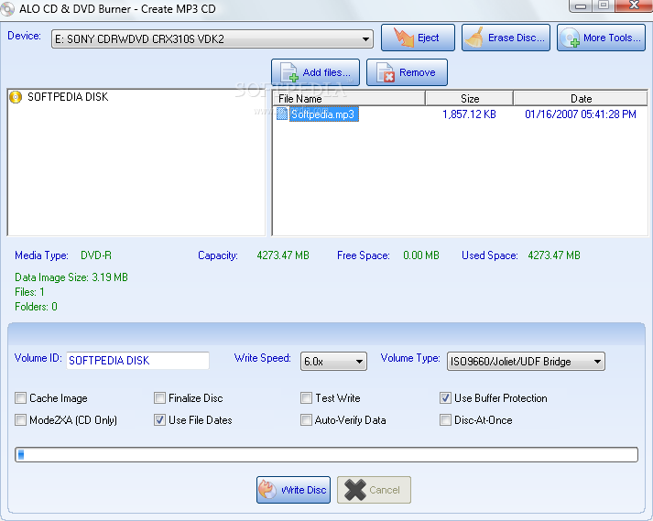Click the DVD-R media type value
Image resolution: width=653 pixels, height=521 pixels.
(96, 255)
